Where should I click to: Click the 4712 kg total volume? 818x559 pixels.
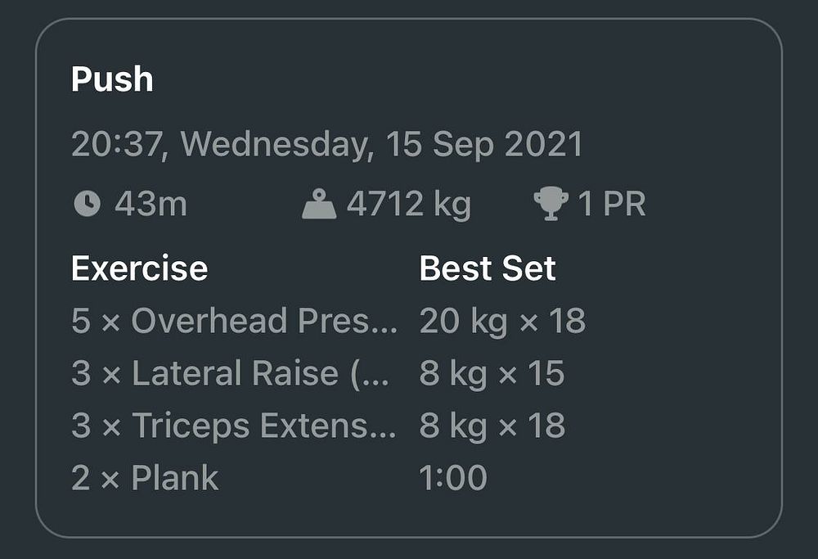pyautogui.click(x=409, y=204)
